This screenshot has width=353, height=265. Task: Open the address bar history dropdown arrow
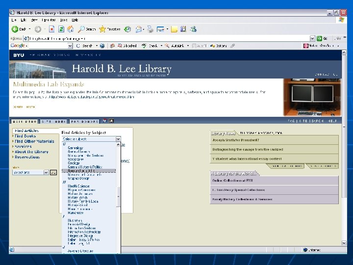(312, 39)
